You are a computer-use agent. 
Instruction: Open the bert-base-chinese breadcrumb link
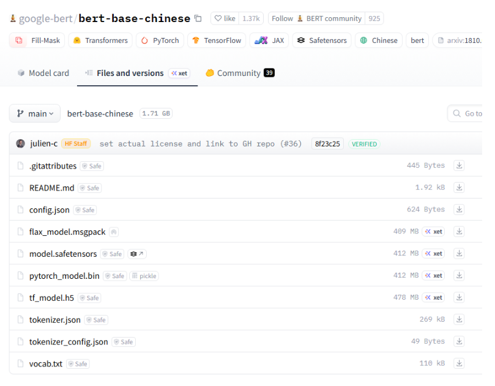[x=100, y=113]
